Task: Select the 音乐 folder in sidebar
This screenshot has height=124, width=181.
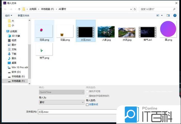Action: point(14,58)
